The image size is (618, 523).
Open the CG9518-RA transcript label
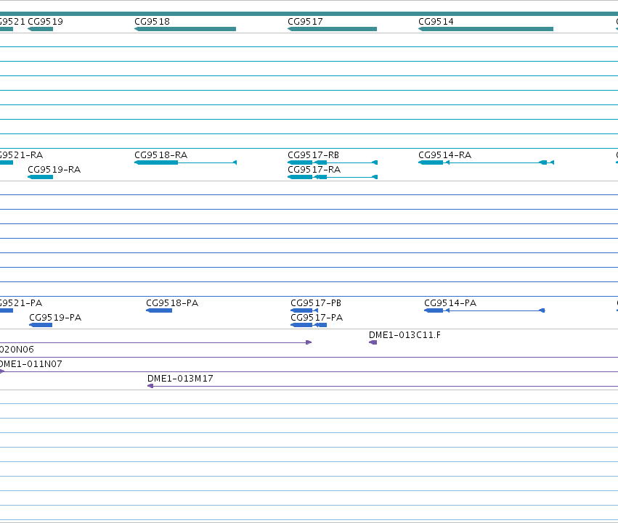160,155
